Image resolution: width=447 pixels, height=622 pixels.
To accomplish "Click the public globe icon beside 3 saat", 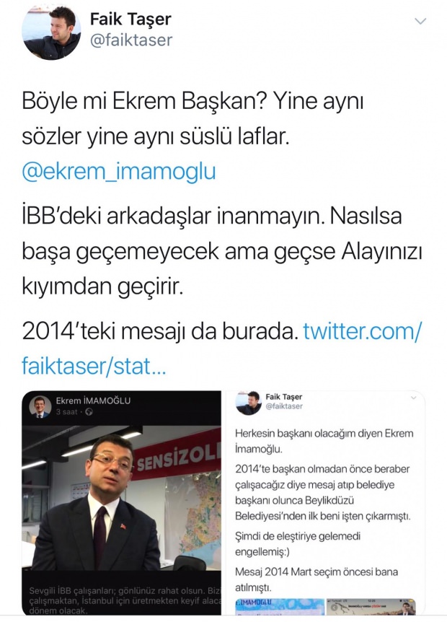I will (89, 412).
